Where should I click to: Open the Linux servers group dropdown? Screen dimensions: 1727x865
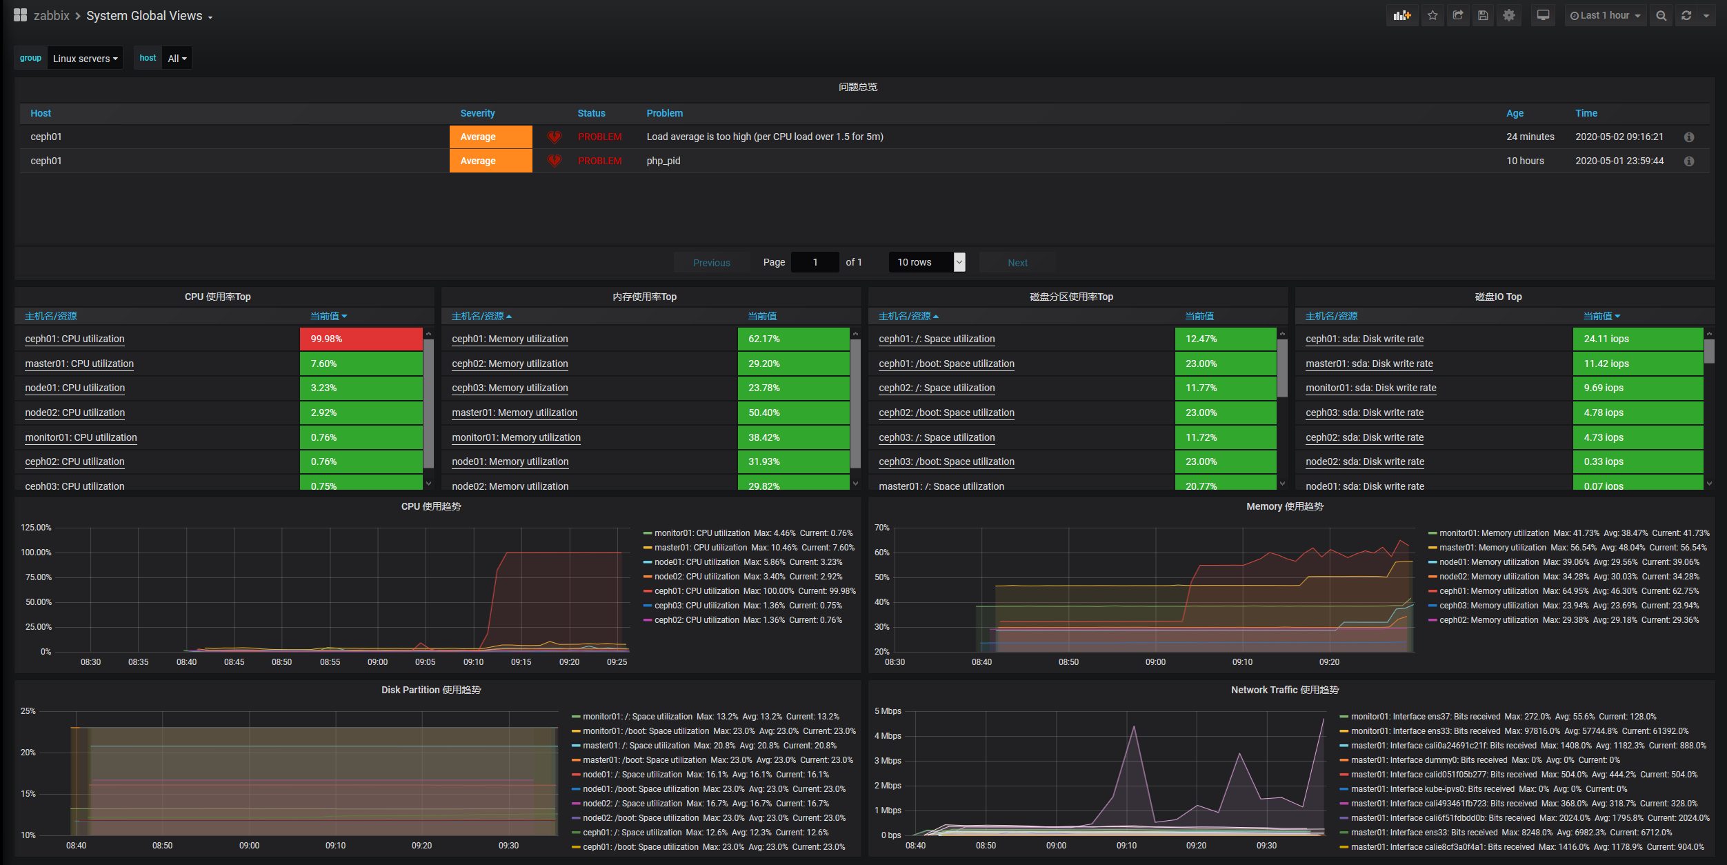point(85,59)
